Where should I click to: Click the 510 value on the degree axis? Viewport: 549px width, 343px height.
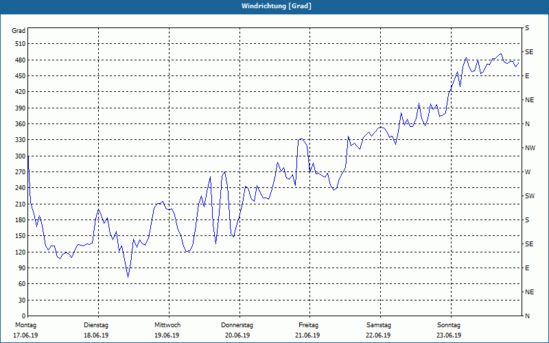click(21, 44)
